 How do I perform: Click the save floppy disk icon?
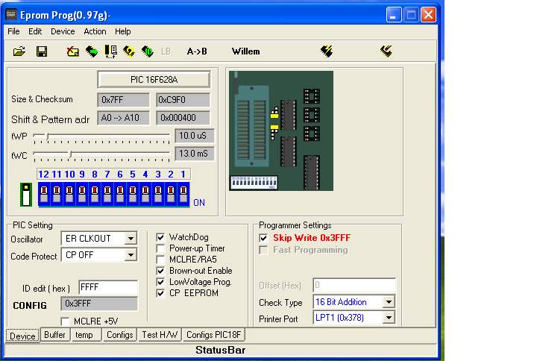coord(42,51)
